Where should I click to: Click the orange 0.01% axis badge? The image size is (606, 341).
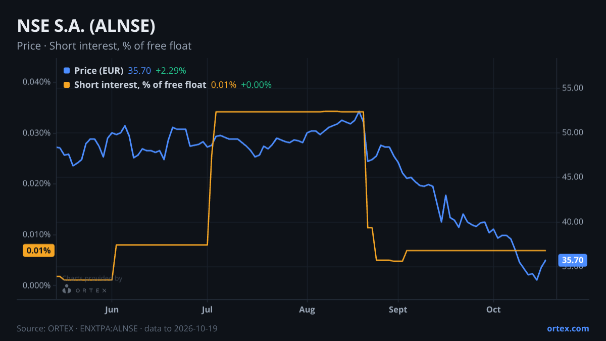(38, 251)
